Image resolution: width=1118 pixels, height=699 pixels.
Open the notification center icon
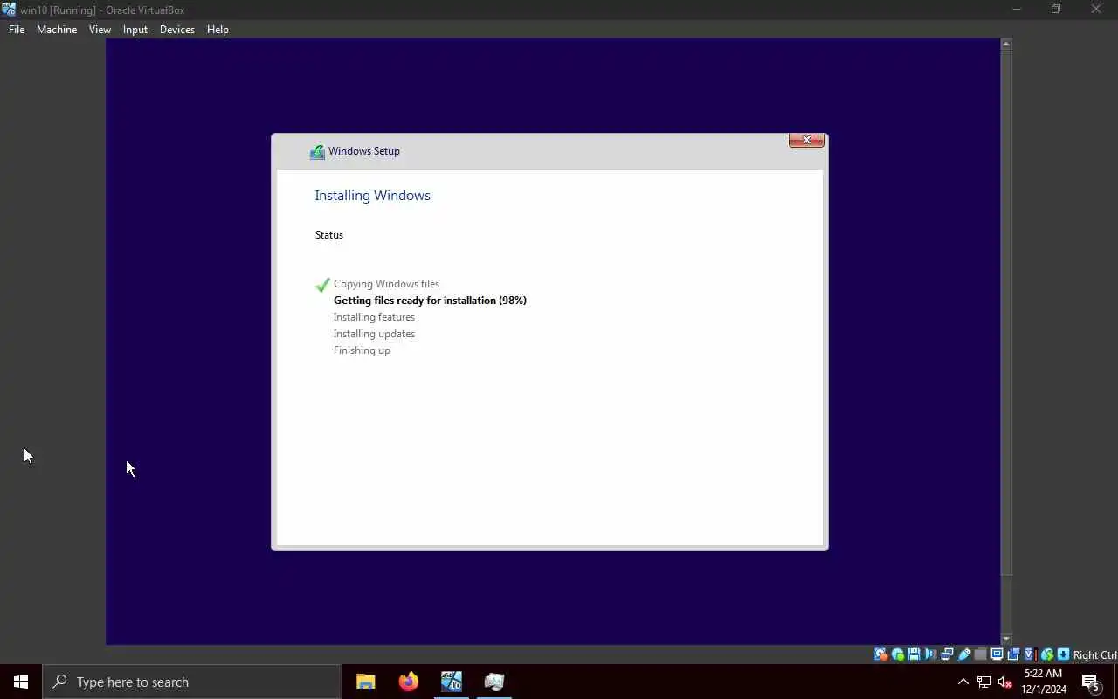(x=1090, y=682)
